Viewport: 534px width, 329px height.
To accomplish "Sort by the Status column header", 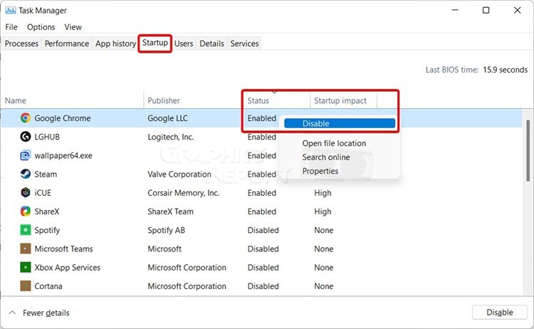I will tap(258, 100).
